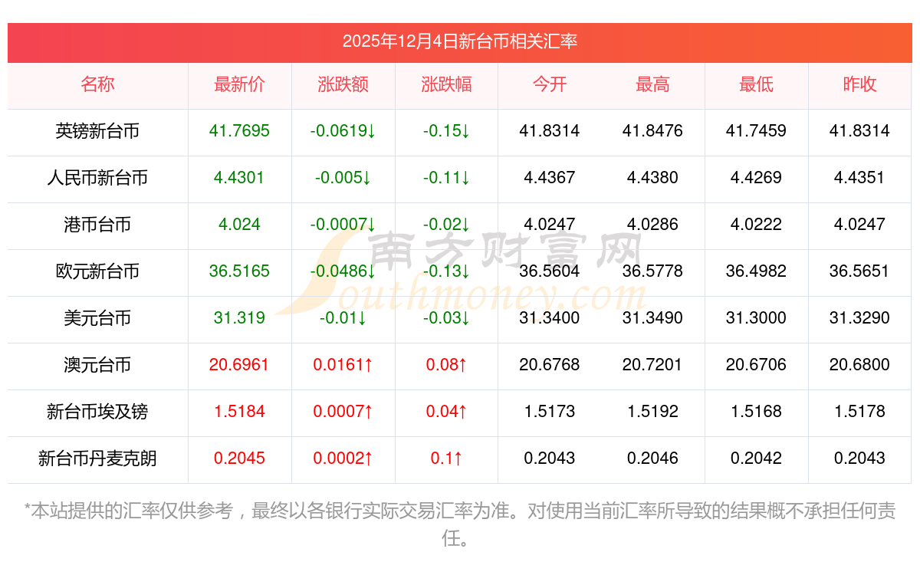Viewport: 920px width, 562px height.
Task: Select the 最高 column header
Action: tap(652, 84)
